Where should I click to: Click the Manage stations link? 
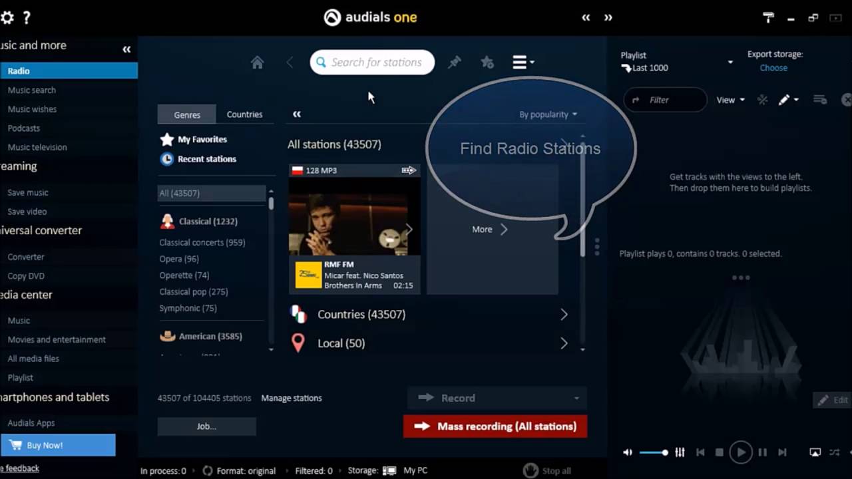tap(292, 398)
